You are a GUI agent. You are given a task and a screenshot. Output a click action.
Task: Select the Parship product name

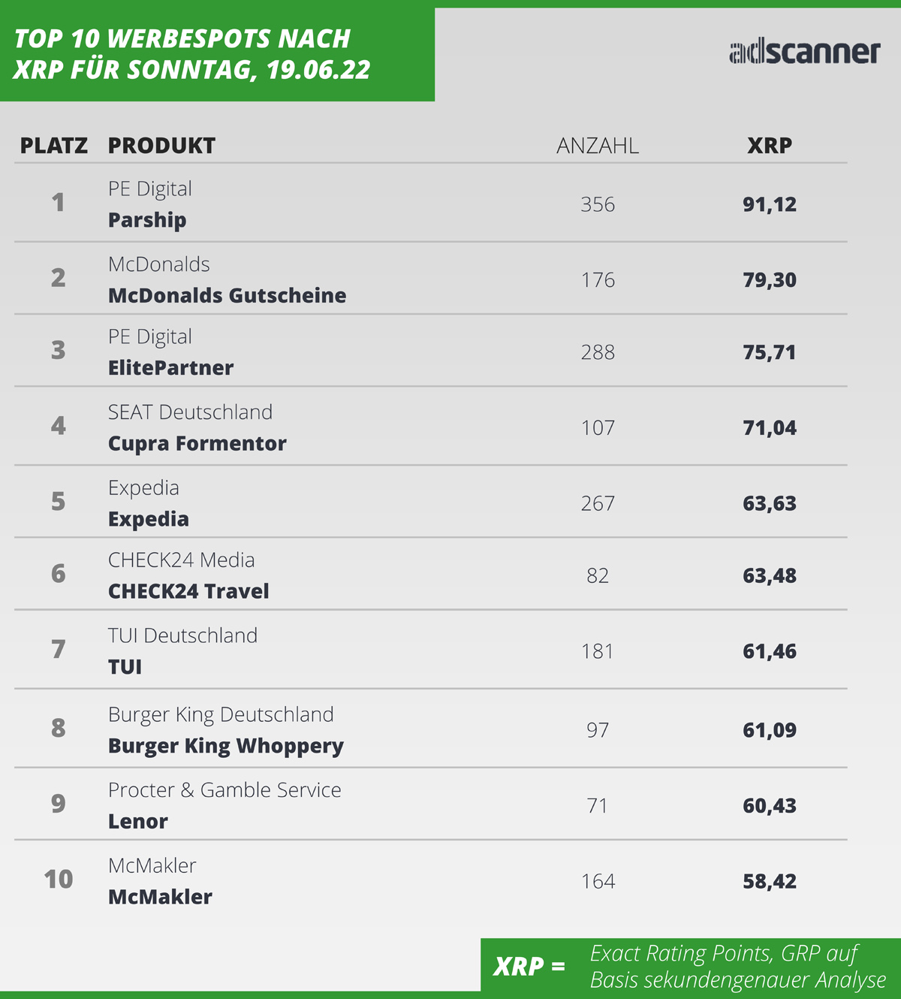(x=147, y=220)
